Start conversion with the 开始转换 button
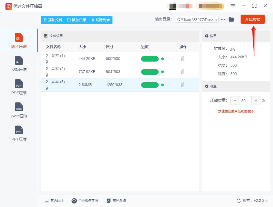The width and height of the screenshot is (273, 207). pyautogui.click(x=253, y=19)
